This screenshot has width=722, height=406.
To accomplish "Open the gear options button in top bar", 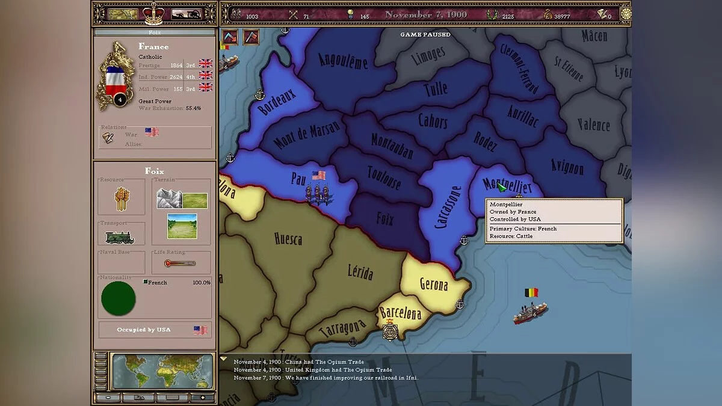I will [626, 14].
